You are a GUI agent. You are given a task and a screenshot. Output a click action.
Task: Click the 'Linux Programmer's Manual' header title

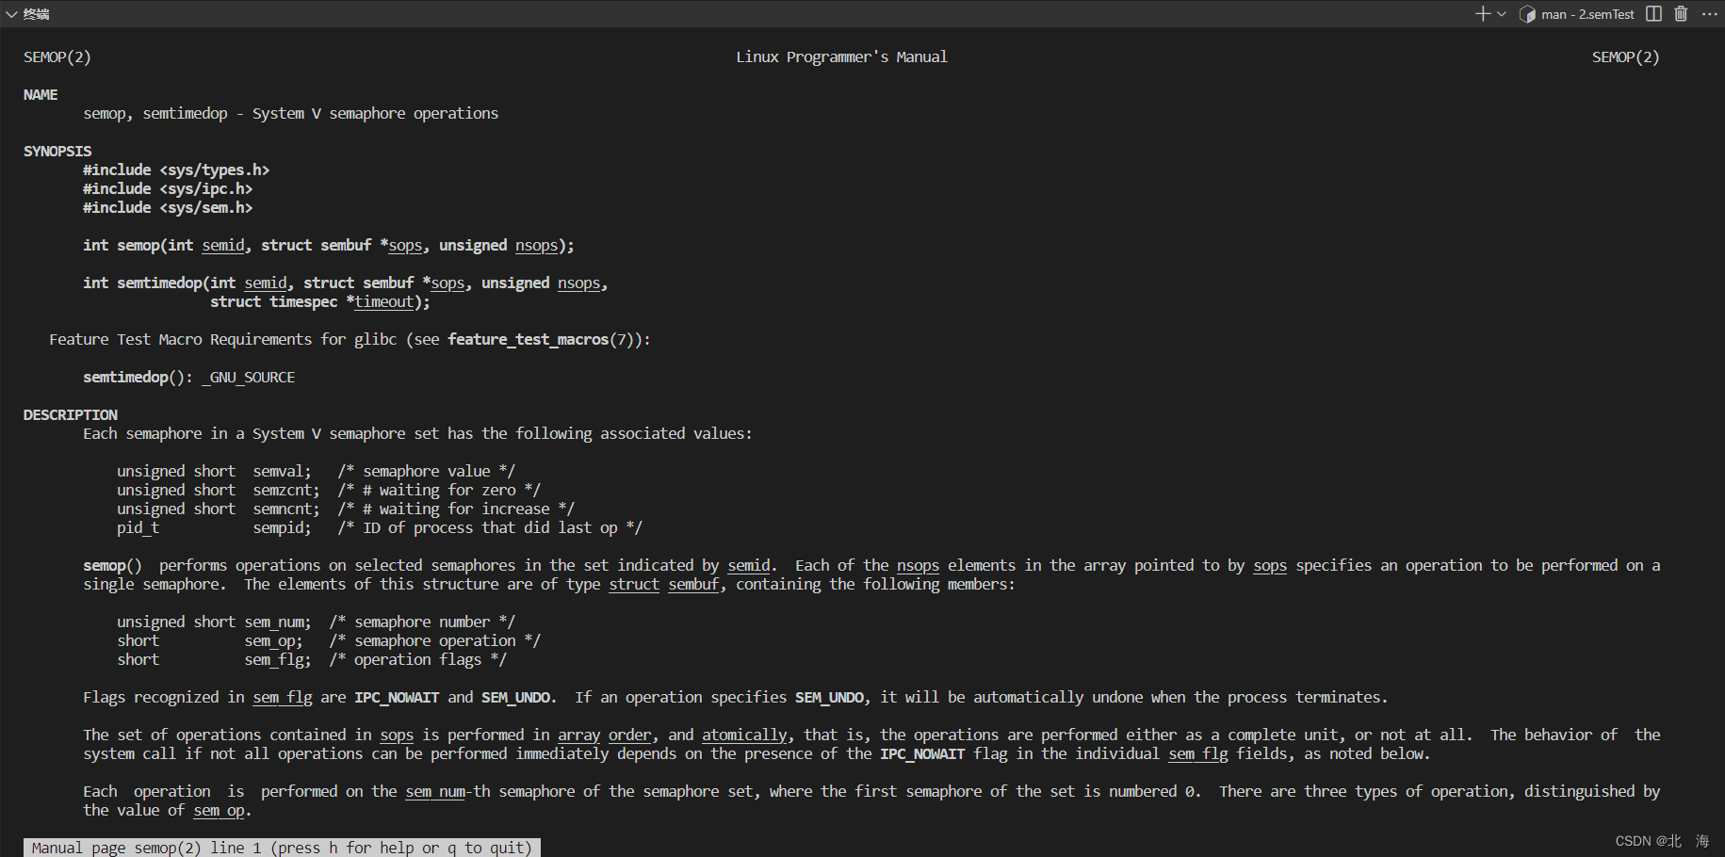(841, 57)
